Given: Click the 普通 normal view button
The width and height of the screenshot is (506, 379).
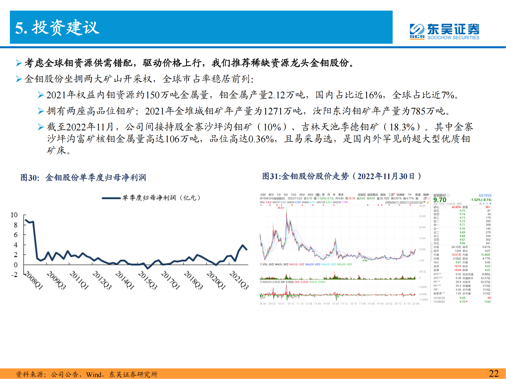Looking at the screenshot, I should pyautogui.click(x=418, y=195).
